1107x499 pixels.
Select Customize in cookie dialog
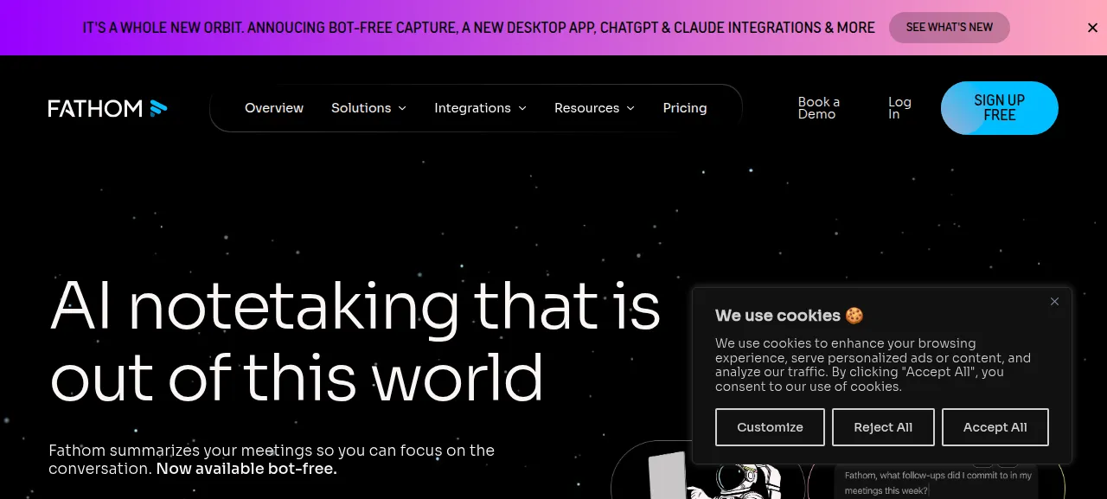coord(770,427)
